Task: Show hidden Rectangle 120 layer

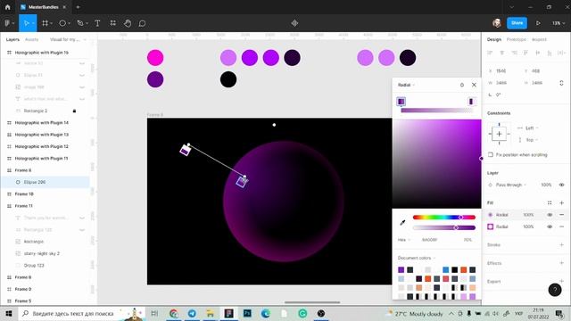Action: point(82,230)
